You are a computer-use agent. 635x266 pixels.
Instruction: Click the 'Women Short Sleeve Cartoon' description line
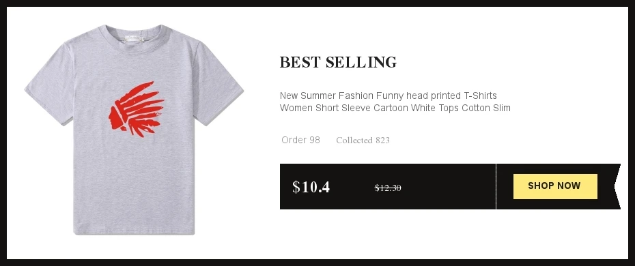click(395, 108)
